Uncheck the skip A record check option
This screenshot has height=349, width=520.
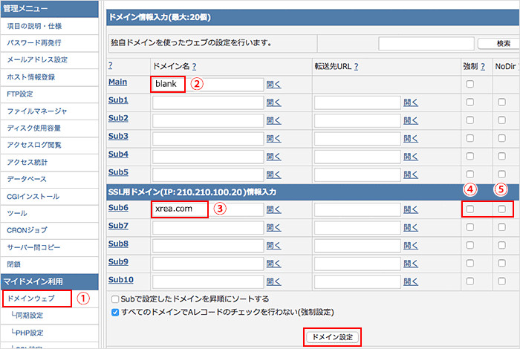tap(115, 312)
